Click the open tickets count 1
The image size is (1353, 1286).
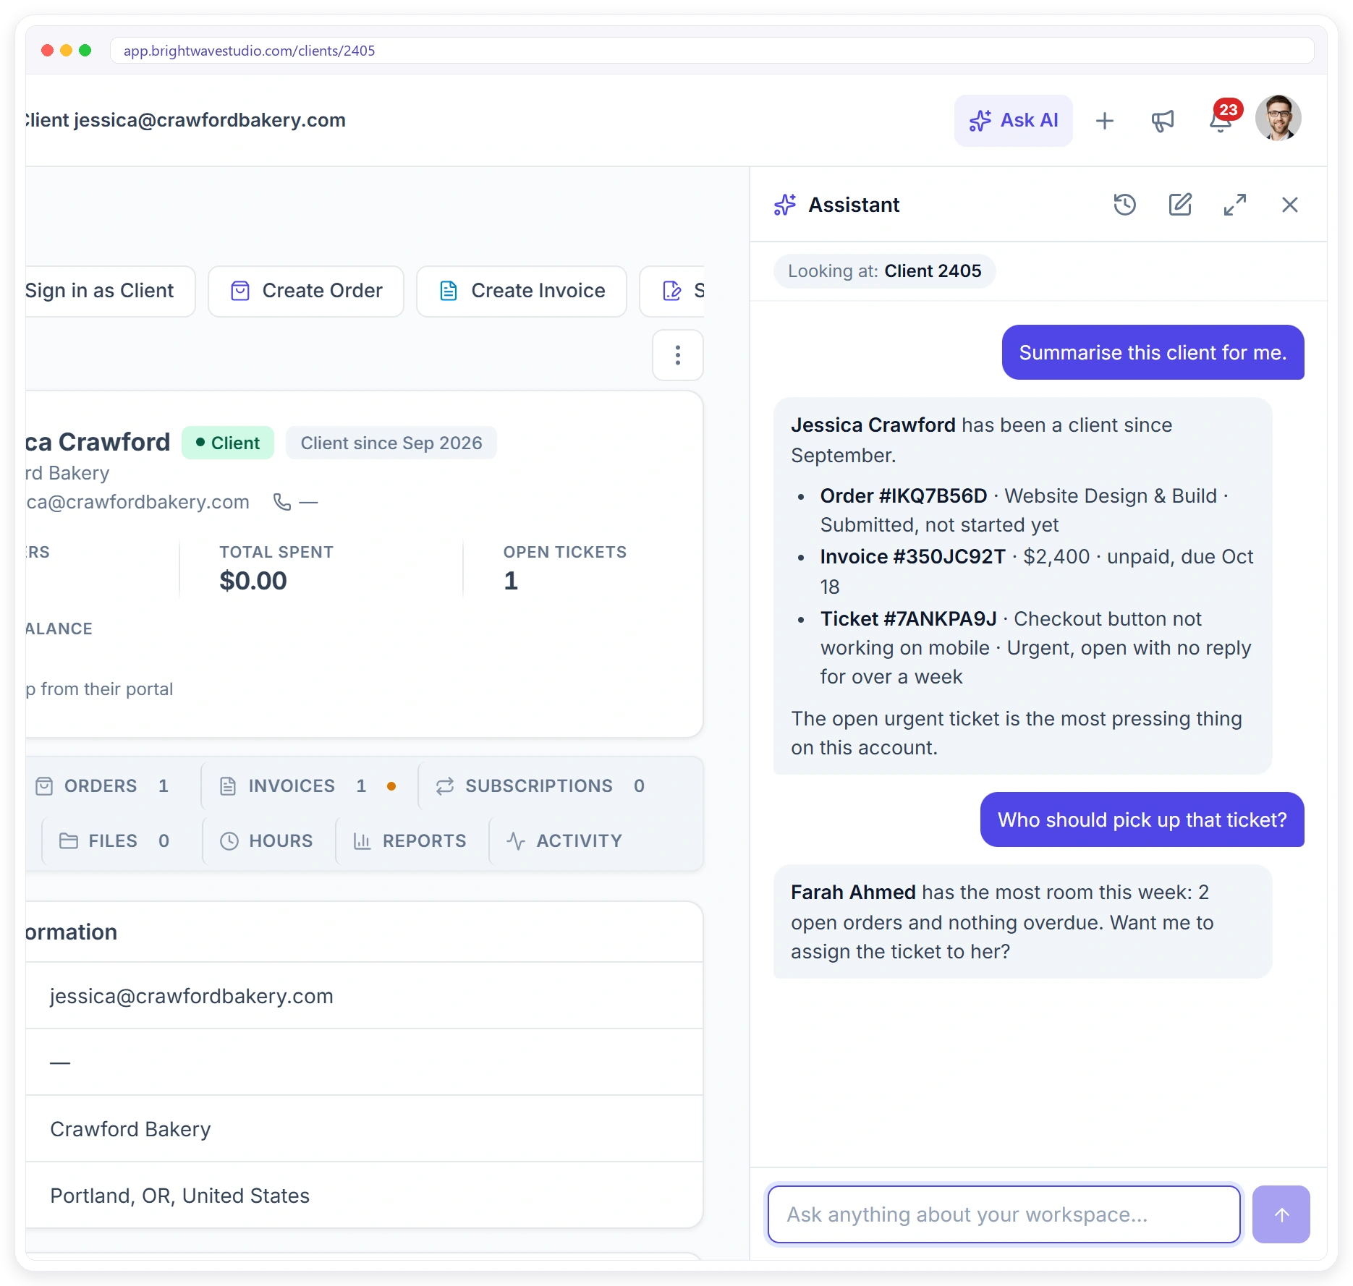point(511,581)
